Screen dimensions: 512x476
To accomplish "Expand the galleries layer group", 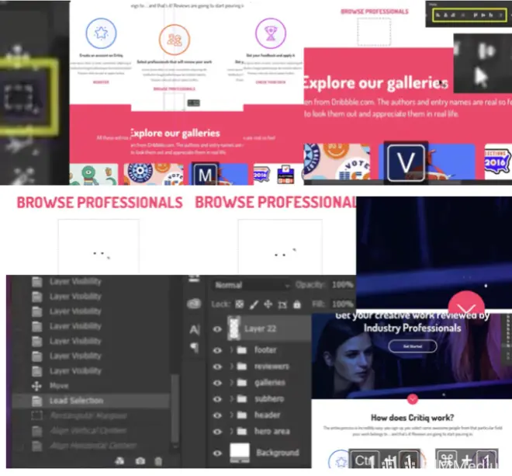I will pyautogui.click(x=231, y=383).
